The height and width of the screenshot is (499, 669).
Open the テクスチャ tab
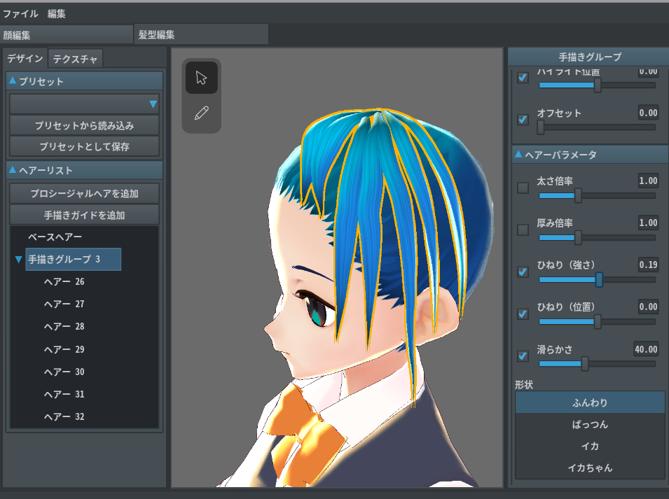point(75,59)
